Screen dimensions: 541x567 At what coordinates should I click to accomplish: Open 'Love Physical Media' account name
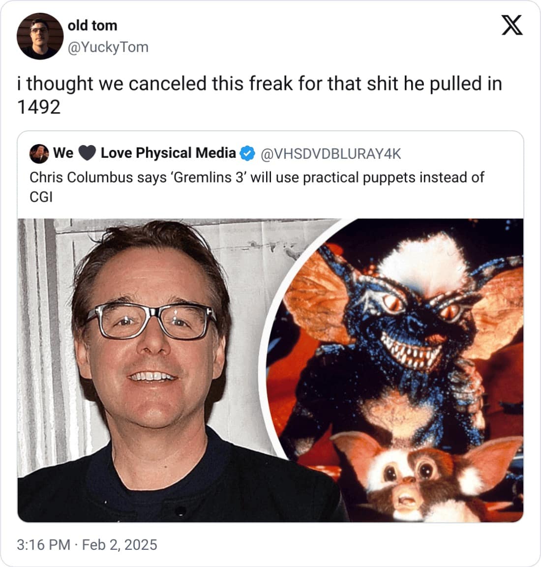click(x=168, y=153)
